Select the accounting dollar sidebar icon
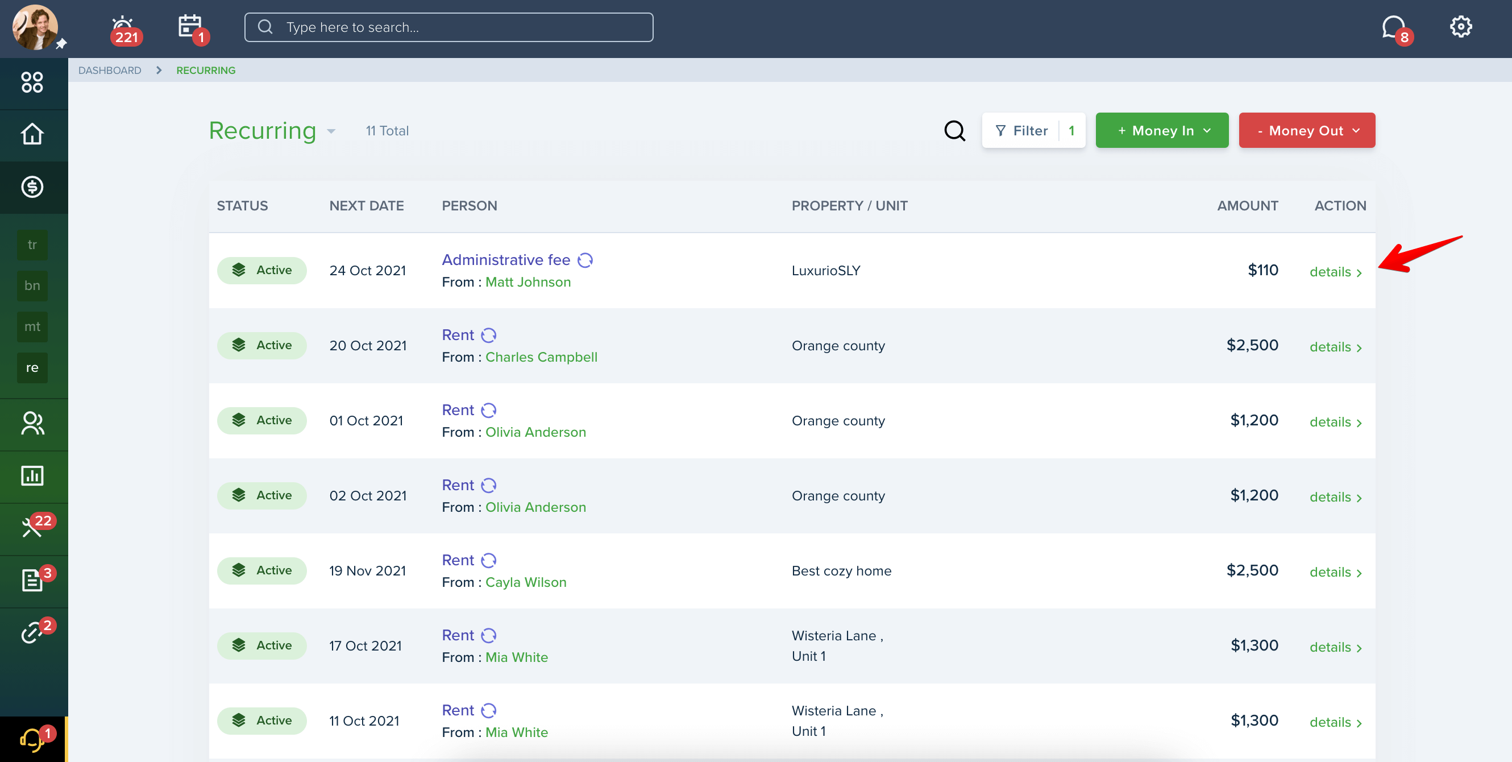This screenshot has height=762, width=1512. (32, 187)
